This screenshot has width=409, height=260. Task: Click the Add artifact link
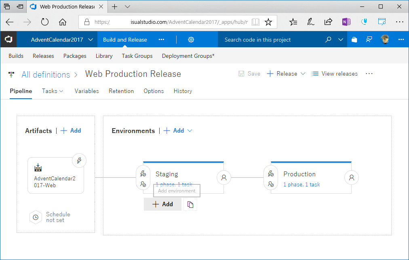[x=71, y=131]
